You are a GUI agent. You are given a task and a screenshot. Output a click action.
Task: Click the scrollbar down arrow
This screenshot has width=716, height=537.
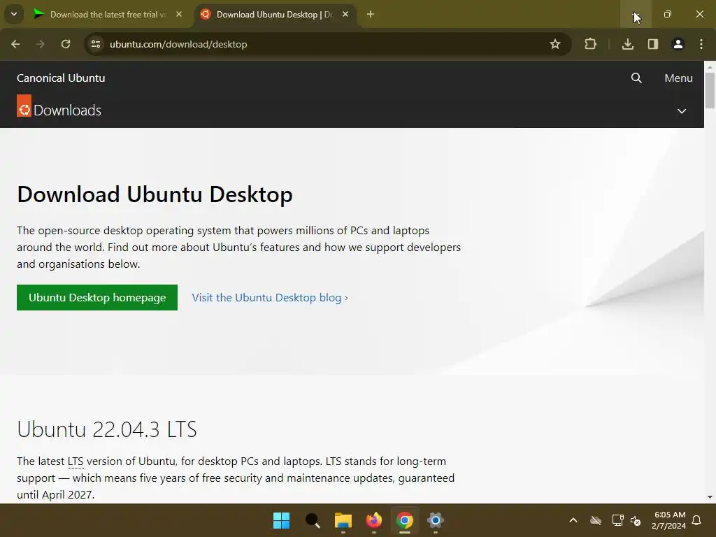coord(710,497)
